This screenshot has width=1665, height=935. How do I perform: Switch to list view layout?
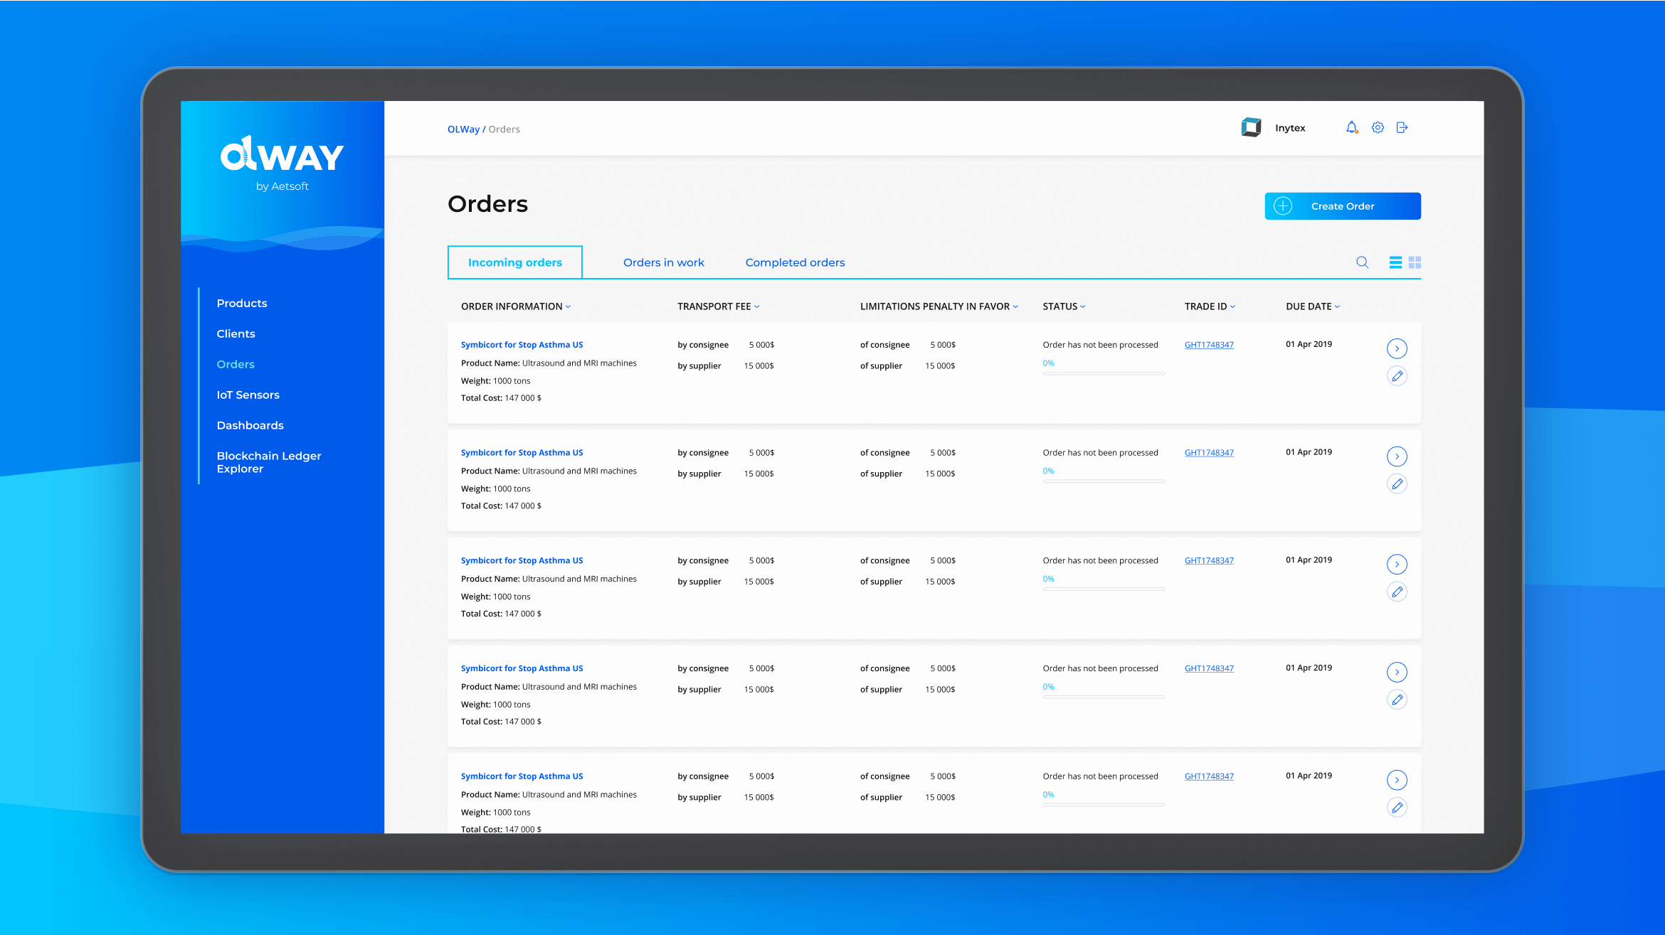point(1395,262)
